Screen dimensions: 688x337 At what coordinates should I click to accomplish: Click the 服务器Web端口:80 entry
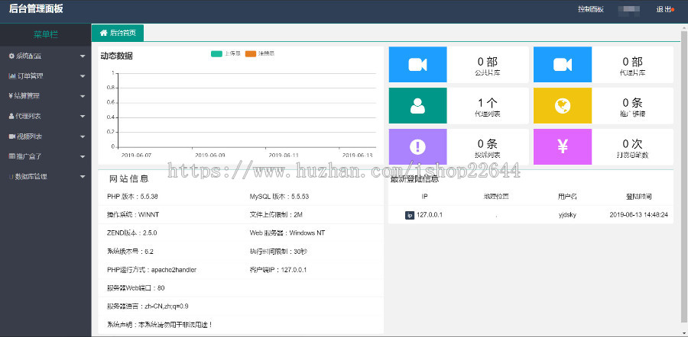click(x=135, y=288)
